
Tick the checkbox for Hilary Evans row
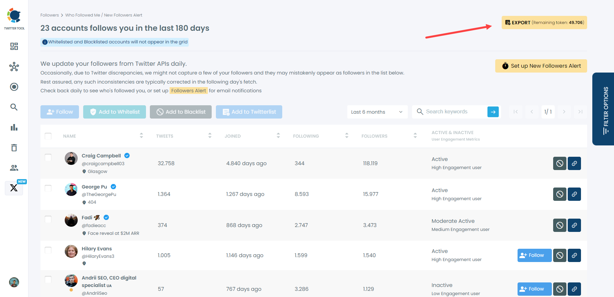pos(48,250)
